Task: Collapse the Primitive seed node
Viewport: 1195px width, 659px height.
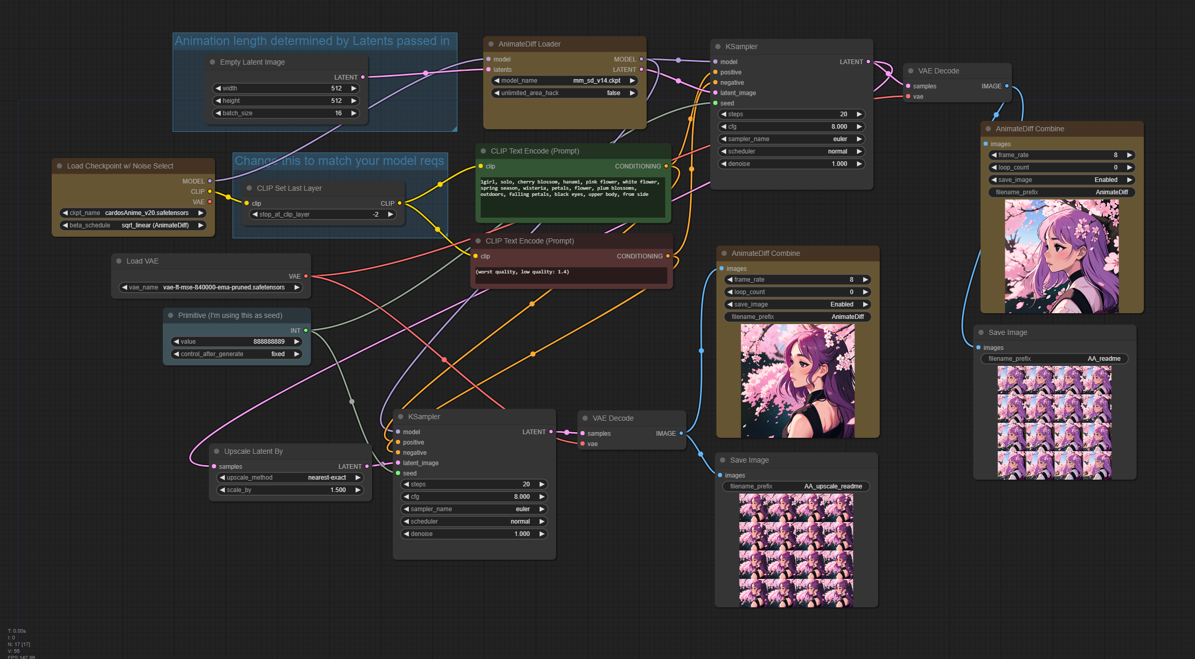Action: tap(171, 315)
